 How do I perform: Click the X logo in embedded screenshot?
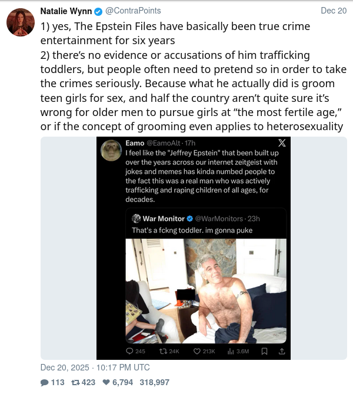coord(282,143)
